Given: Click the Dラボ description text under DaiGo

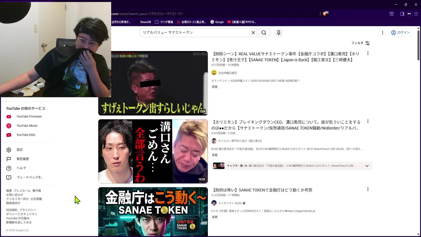Looking at the screenshot, I should [263, 211].
